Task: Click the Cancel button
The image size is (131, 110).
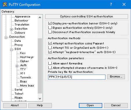Action: click(116, 105)
